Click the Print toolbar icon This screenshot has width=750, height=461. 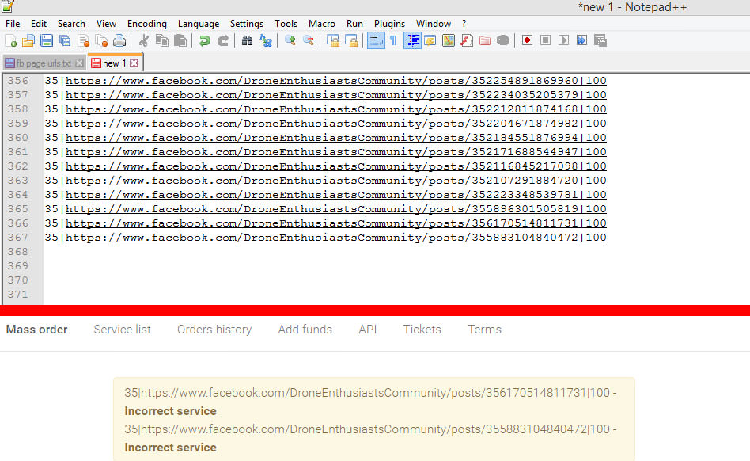click(119, 40)
